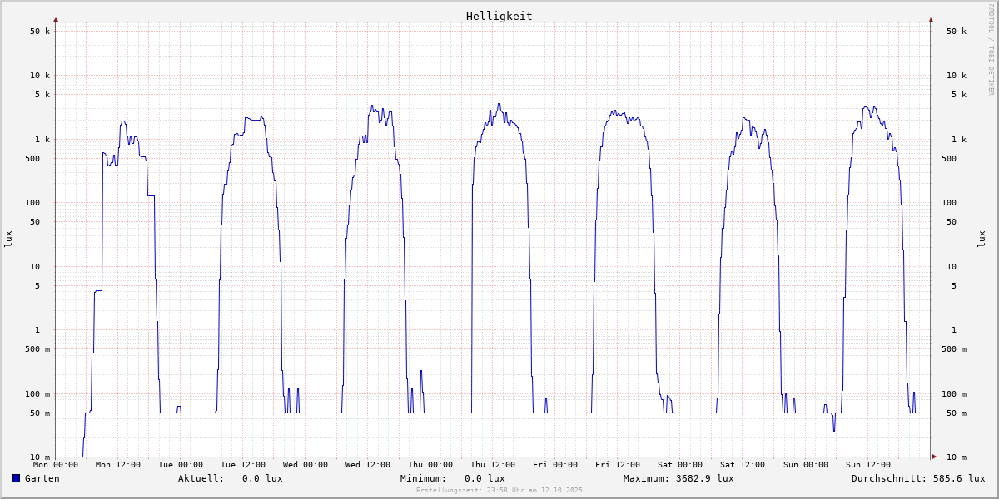999x499 pixels.
Task: Click the Erstellungszeit timestamp text
Action: (x=499, y=491)
